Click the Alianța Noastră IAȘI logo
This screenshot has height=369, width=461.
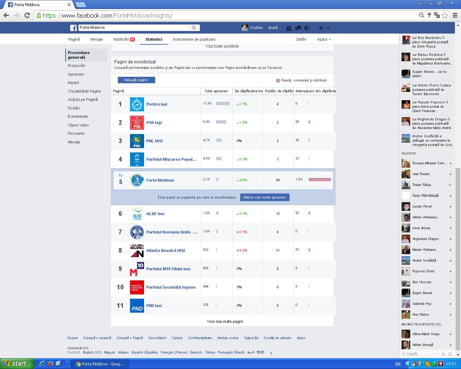click(x=137, y=250)
